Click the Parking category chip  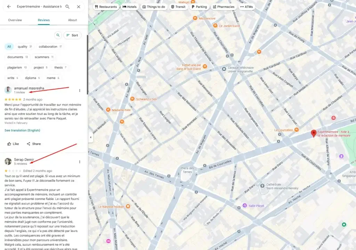point(199,7)
